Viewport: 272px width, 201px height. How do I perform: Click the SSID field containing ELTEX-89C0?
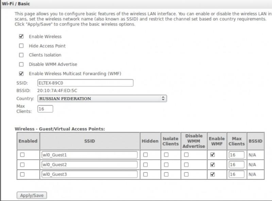click(x=85, y=83)
